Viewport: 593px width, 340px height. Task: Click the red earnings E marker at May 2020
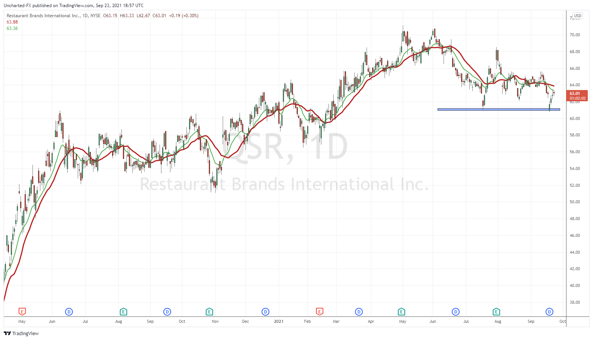pos(22,312)
